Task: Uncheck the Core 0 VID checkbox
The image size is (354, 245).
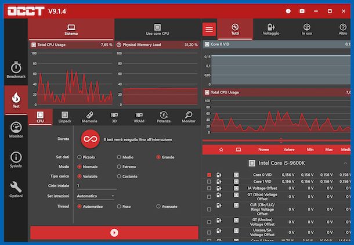Action: [209, 175]
